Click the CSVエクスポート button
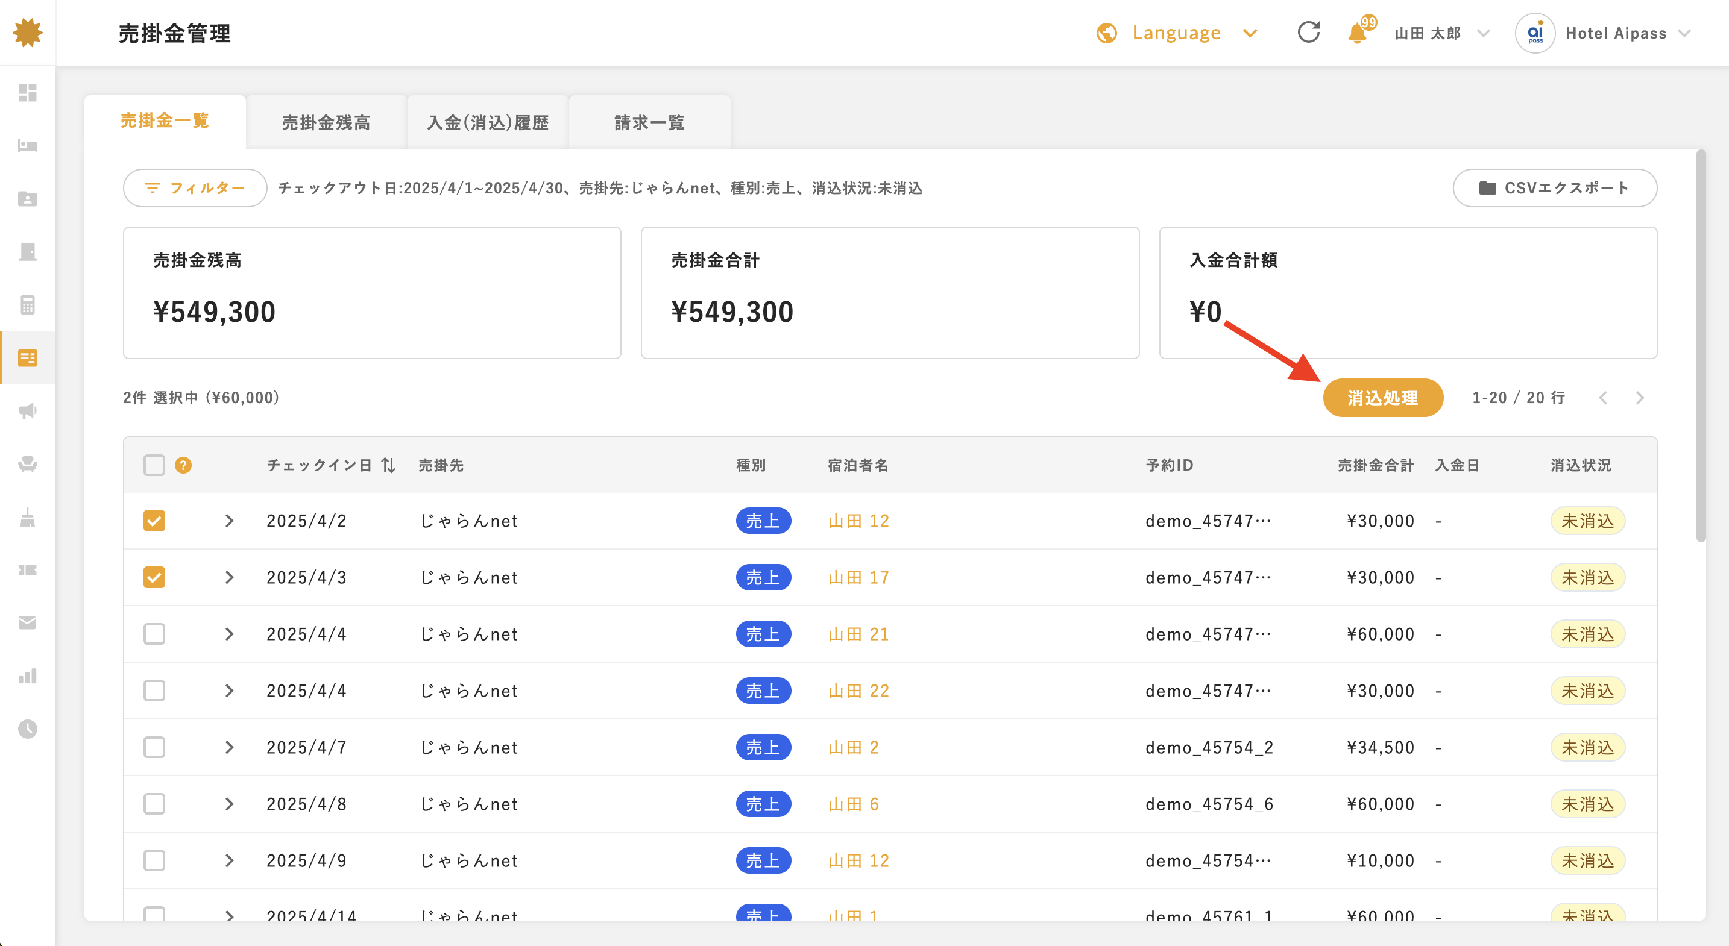This screenshot has width=1729, height=946. point(1555,188)
